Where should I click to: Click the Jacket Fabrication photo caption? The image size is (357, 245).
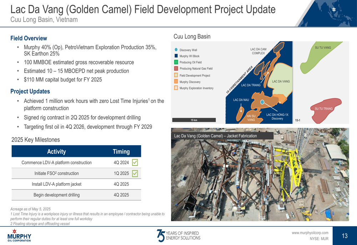point(215,136)
